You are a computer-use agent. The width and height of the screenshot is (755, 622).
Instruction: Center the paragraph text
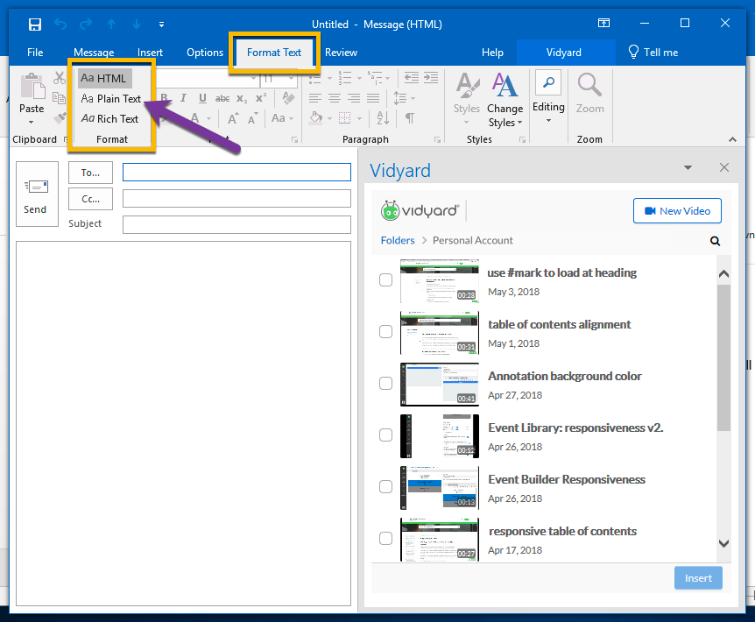(335, 98)
